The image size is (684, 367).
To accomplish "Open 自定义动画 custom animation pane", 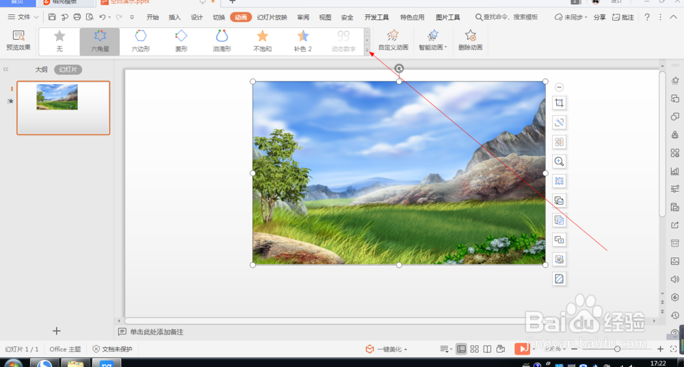I will click(393, 40).
